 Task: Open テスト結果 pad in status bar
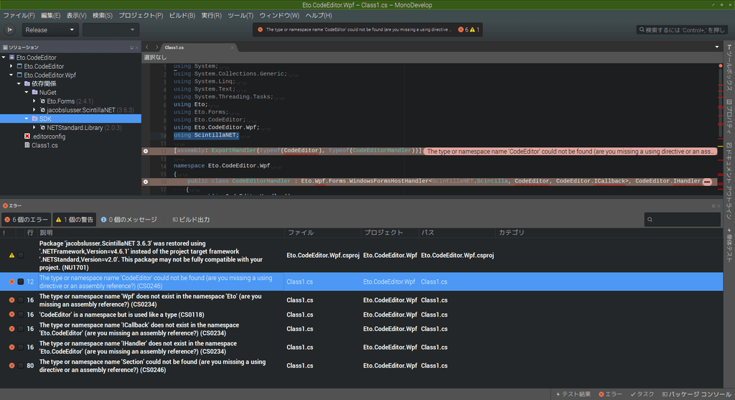573,394
